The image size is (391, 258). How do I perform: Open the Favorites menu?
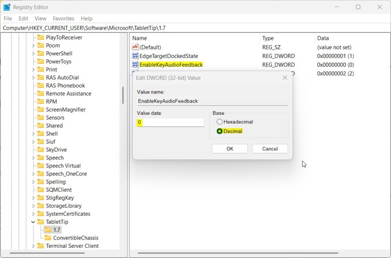click(x=63, y=18)
